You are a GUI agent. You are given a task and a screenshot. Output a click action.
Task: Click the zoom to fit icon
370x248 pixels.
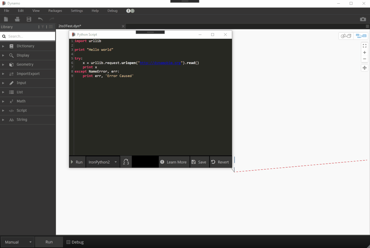coord(364,46)
